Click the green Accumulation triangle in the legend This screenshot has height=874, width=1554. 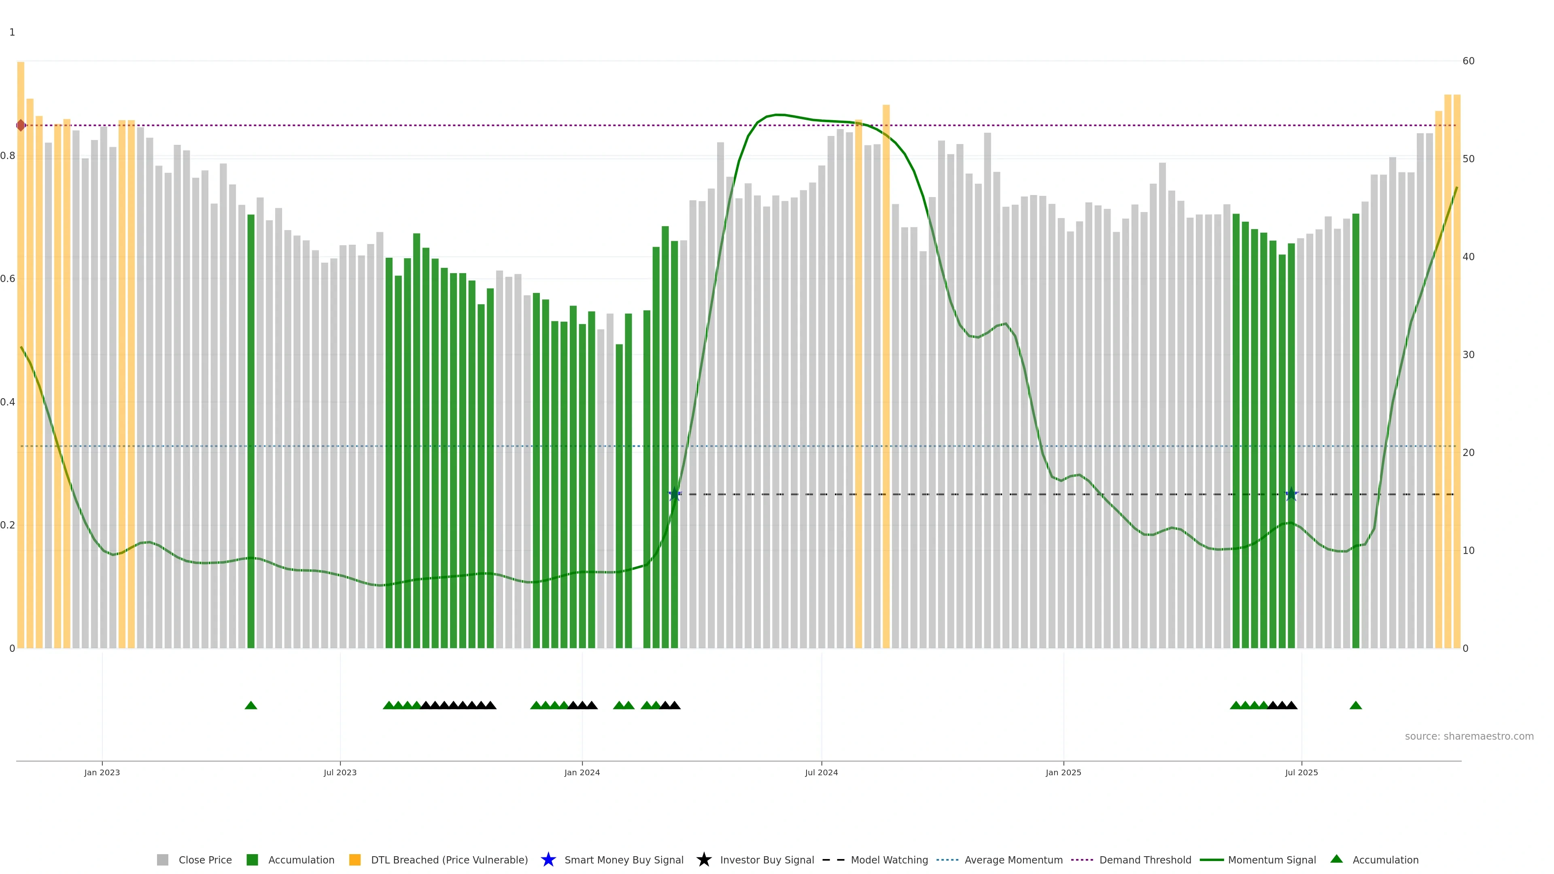(1336, 859)
